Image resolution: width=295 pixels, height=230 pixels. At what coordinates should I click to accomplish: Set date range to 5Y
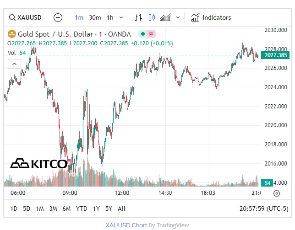tap(109, 209)
